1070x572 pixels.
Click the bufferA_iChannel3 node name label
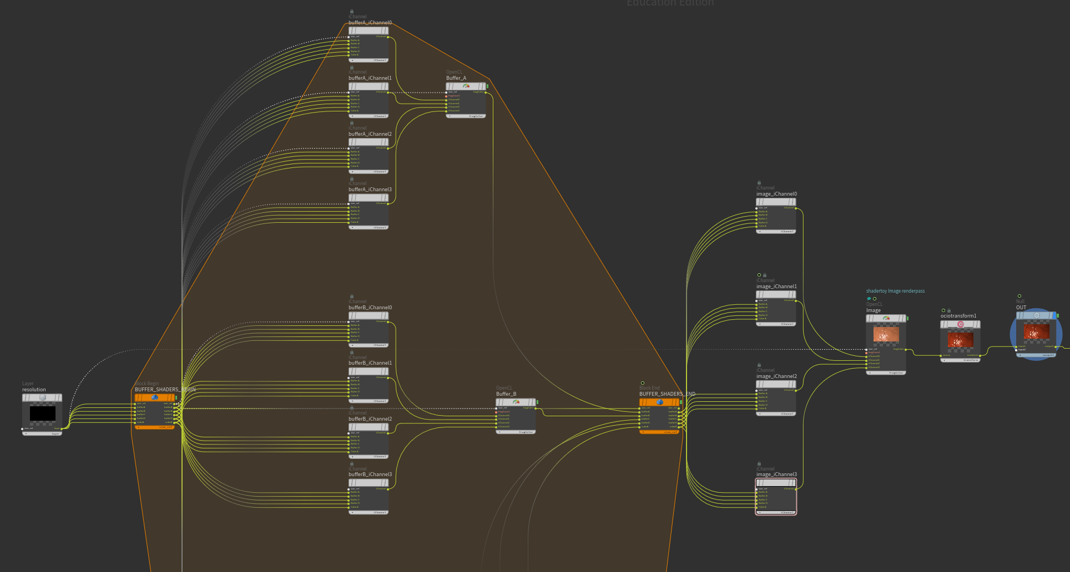pos(370,190)
